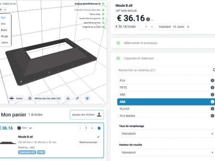Choose Noir in the color list
The width and height of the screenshot is (215, 161).
pos(3,18)
